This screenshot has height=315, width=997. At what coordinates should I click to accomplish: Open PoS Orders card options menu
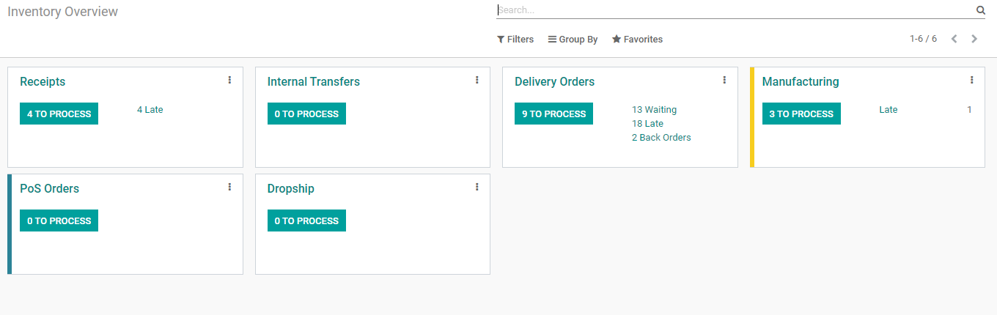tap(229, 187)
